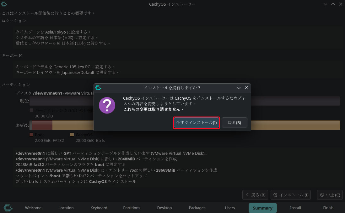Click the dark unpartitioned-space legend swatch
The width and height of the screenshot is (345, 213).
pyautogui.click(x=31, y=110)
